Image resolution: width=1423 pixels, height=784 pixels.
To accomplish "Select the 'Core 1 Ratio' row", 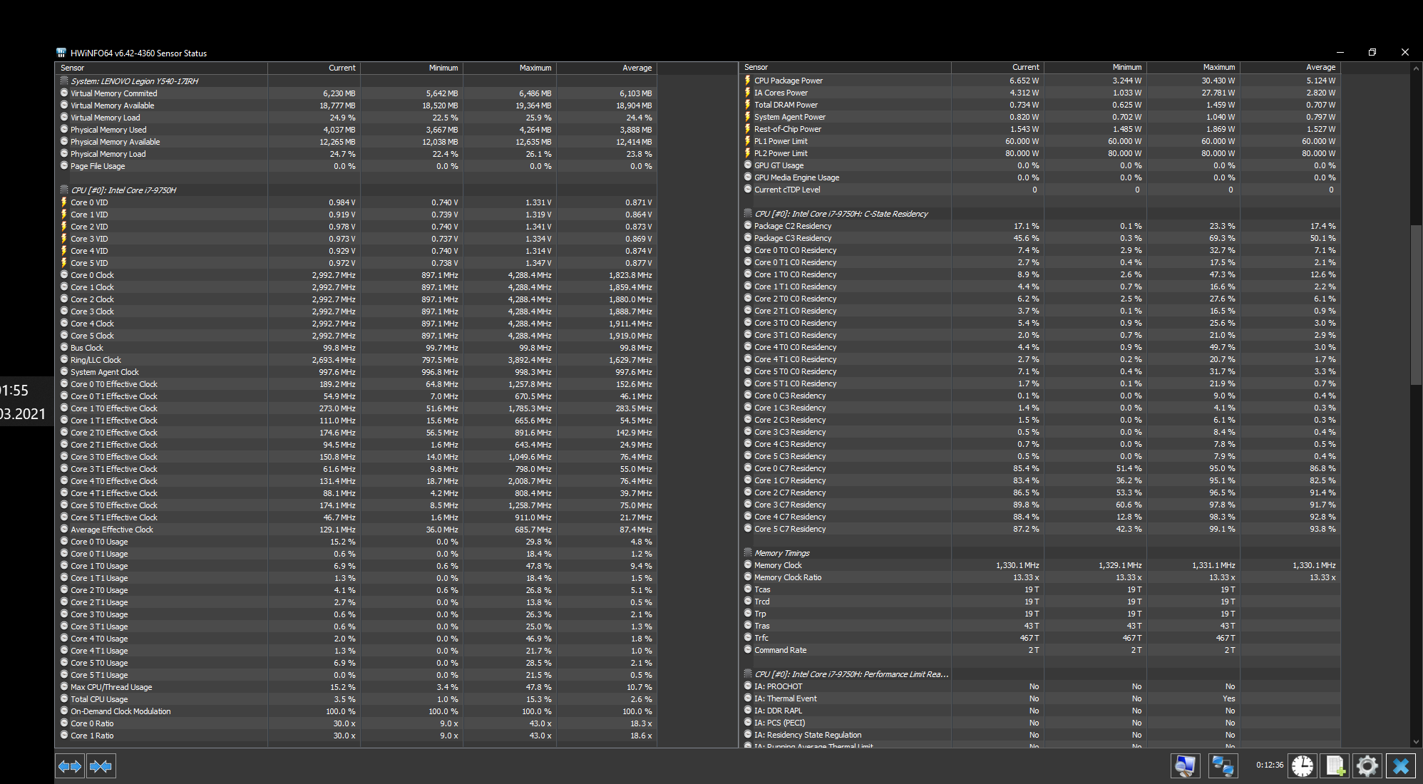I will (356, 736).
